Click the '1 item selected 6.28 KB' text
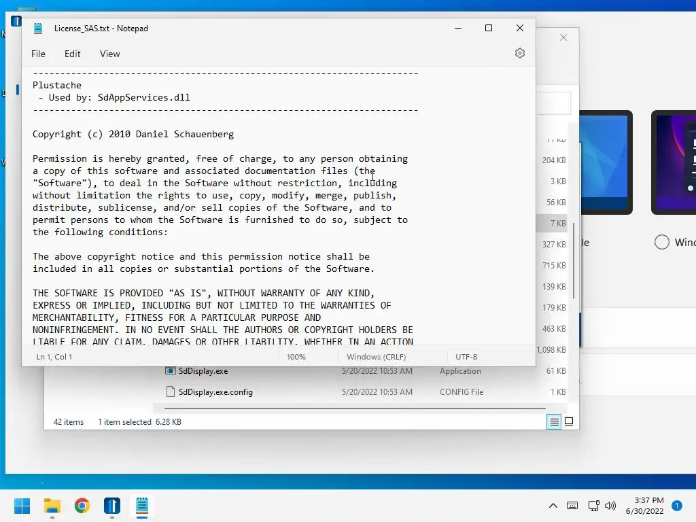The image size is (696, 522). click(x=139, y=422)
